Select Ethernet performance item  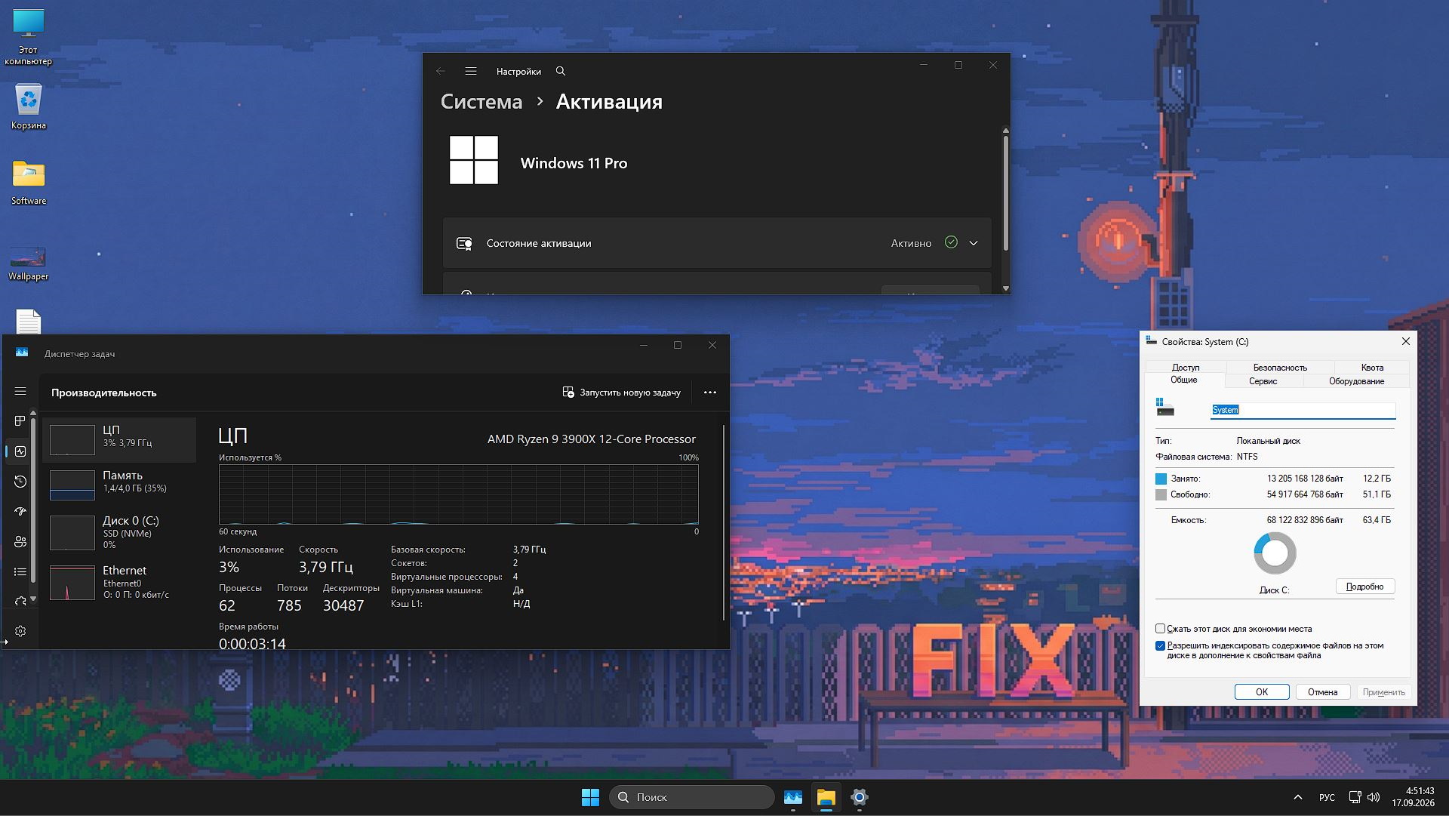click(x=119, y=583)
